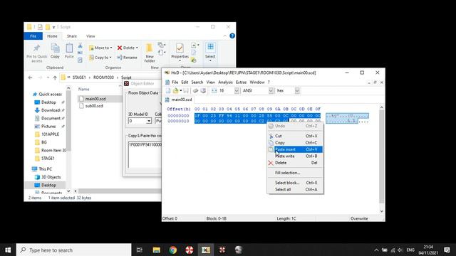The height and width of the screenshot is (256, 456).
Task: Click the Type here to search taskbar box
Action: pos(74,250)
